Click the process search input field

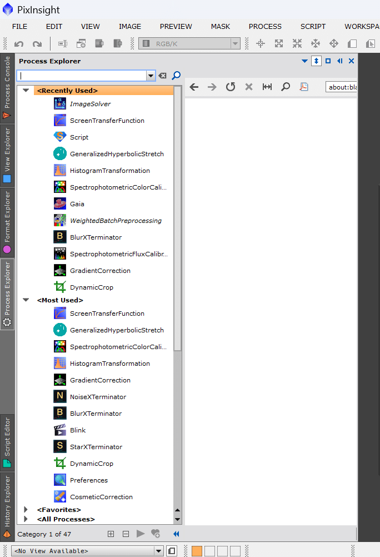(x=82, y=76)
